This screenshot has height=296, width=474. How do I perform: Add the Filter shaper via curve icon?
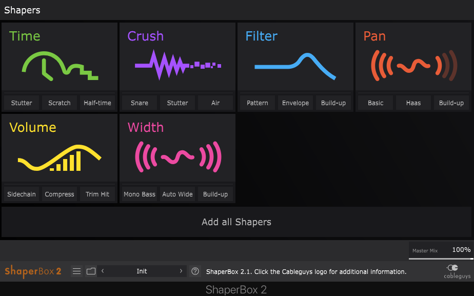click(295, 66)
